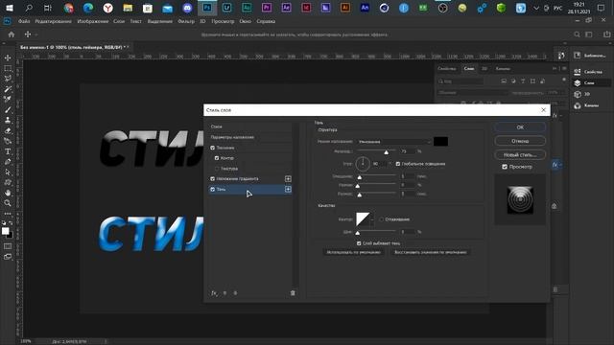Select the Hand tool
This screenshot has height=345, width=614.
(8, 193)
